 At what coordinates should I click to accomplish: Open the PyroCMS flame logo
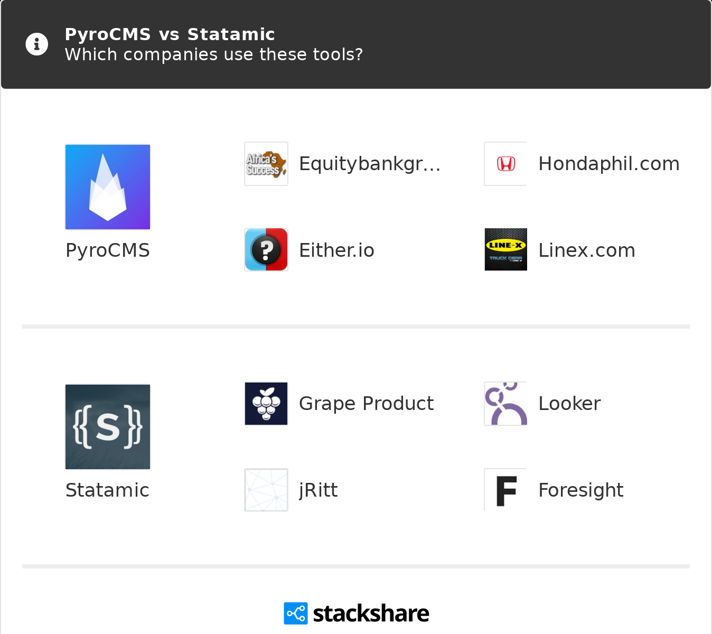(x=108, y=187)
